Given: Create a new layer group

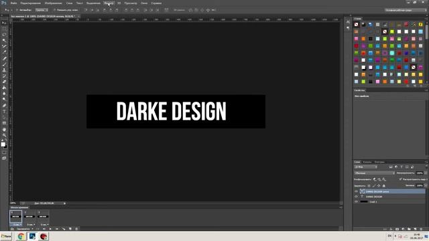Looking at the screenshot, I should tap(409, 229).
